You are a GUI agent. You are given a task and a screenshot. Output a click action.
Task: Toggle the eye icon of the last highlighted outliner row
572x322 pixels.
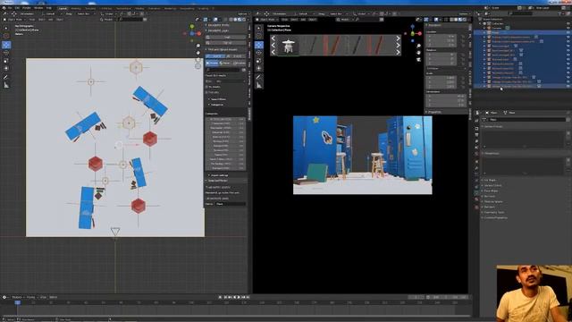[568, 86]
